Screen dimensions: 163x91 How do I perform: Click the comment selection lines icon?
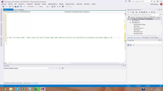58,7
